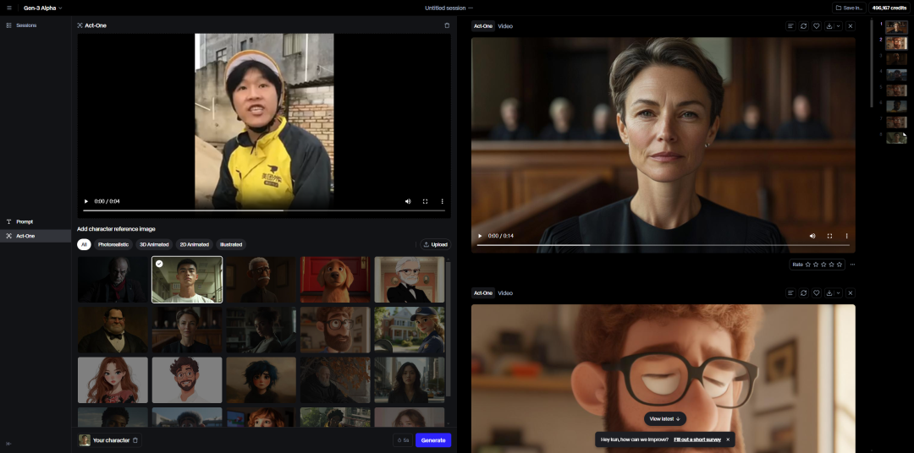
Task: Switch to the Prompt mode in sidebar
Action: 35,221
